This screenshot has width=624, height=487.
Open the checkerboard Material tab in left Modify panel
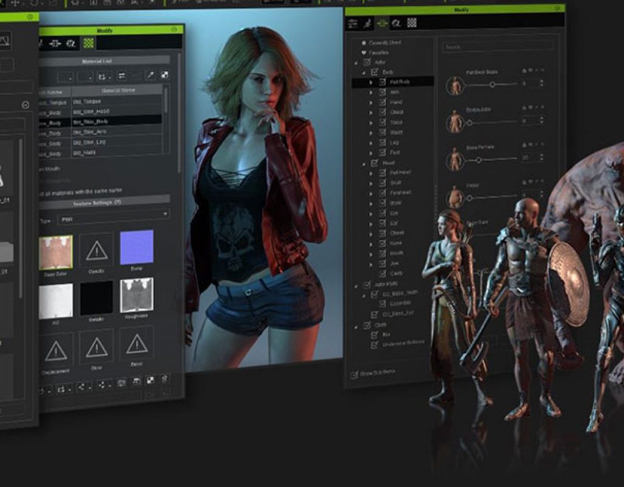(x=89, y=43)
